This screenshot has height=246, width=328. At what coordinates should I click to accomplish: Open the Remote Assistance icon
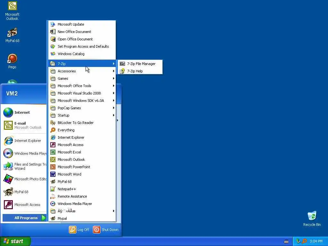[53, 196]
